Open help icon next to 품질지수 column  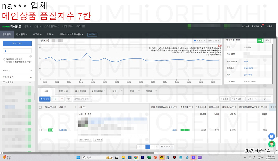190,107
